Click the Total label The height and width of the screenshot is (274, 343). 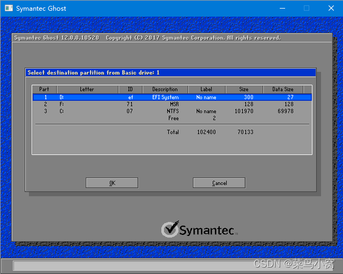(173, 132)
